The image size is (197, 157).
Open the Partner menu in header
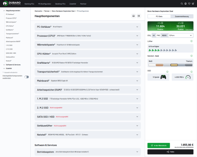[83, 4]
